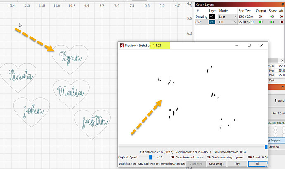
Task: Undock the Cuts / Layers panel
Action: click(283, 5)
